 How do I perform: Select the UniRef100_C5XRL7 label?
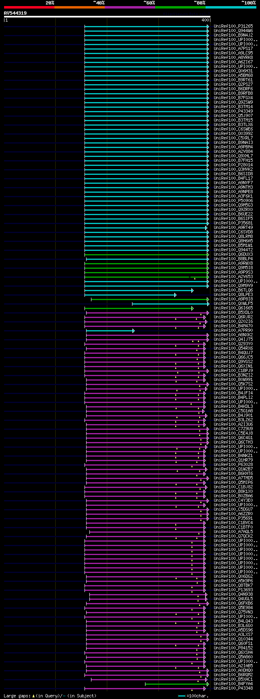point(233,138)
